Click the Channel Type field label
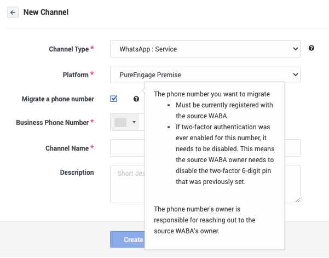 coord(68,49)
